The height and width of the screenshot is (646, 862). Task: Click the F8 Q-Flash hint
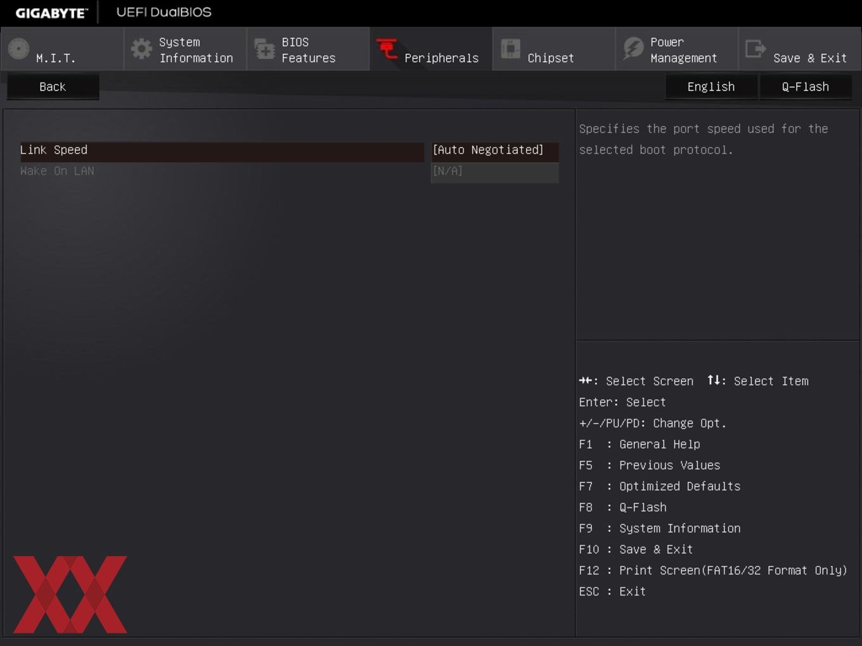[x=623, y=507]
